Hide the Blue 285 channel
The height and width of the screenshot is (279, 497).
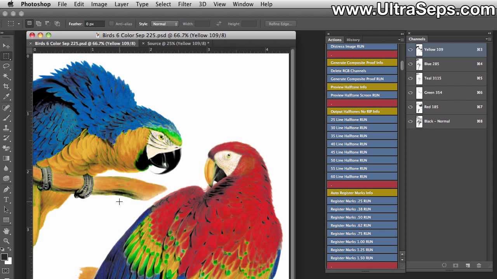tap(410, 64)
